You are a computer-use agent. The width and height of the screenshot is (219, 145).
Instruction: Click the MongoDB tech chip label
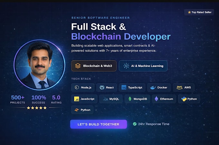coord(140,99)
